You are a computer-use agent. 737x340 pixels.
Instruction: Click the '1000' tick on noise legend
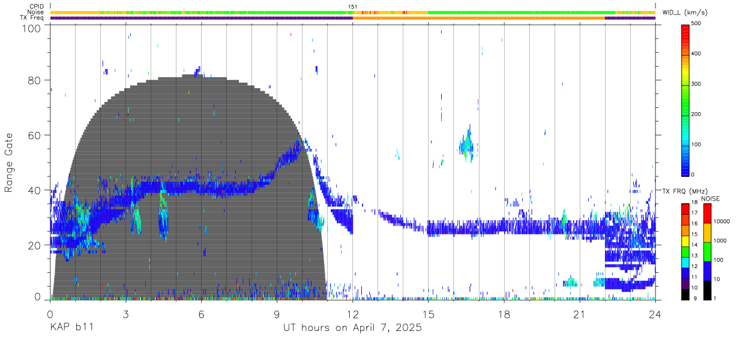click(x=720, y=241)
